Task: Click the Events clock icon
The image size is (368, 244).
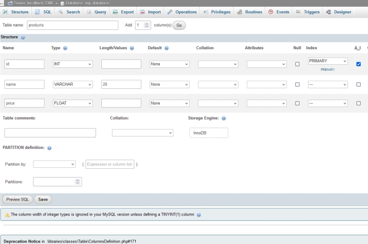Action: point(271,12)
